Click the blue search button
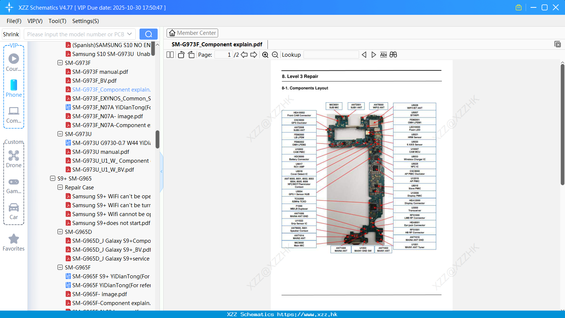This screenshot has height=318, width=565. click(x=148, y=34)
